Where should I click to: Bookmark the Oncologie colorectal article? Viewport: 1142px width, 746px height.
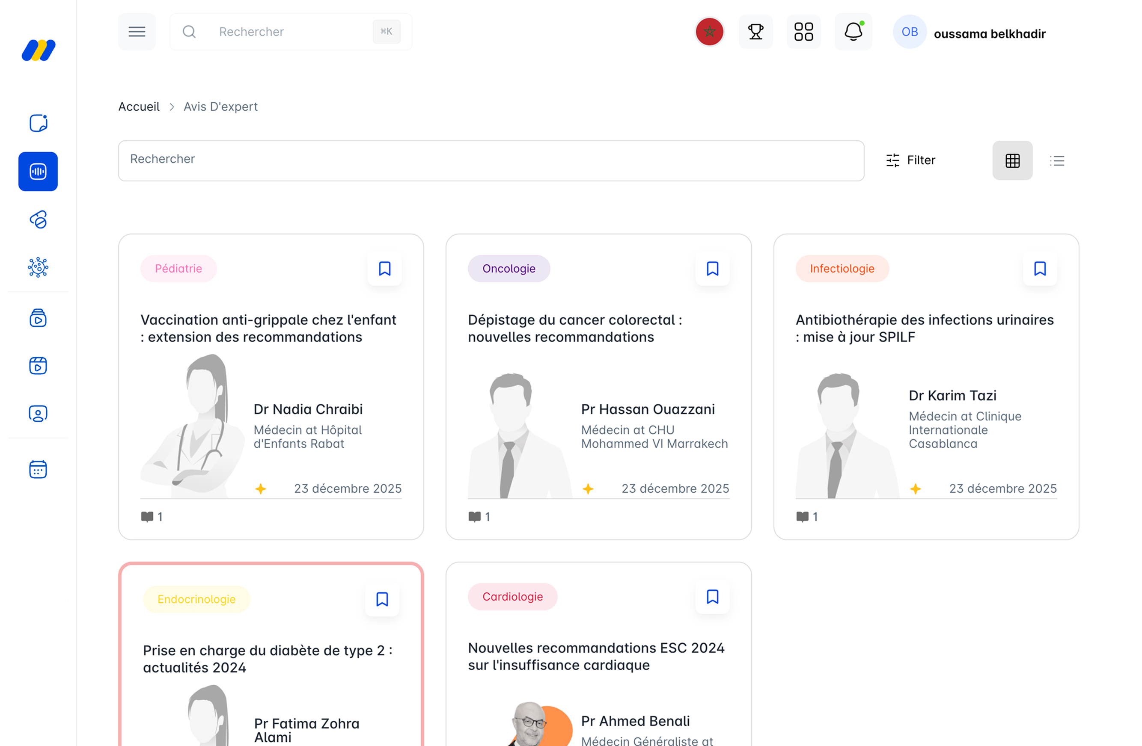tap(712, 269)
